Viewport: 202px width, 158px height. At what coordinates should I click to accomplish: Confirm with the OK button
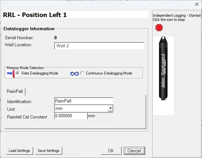click(x=111, y=151)
